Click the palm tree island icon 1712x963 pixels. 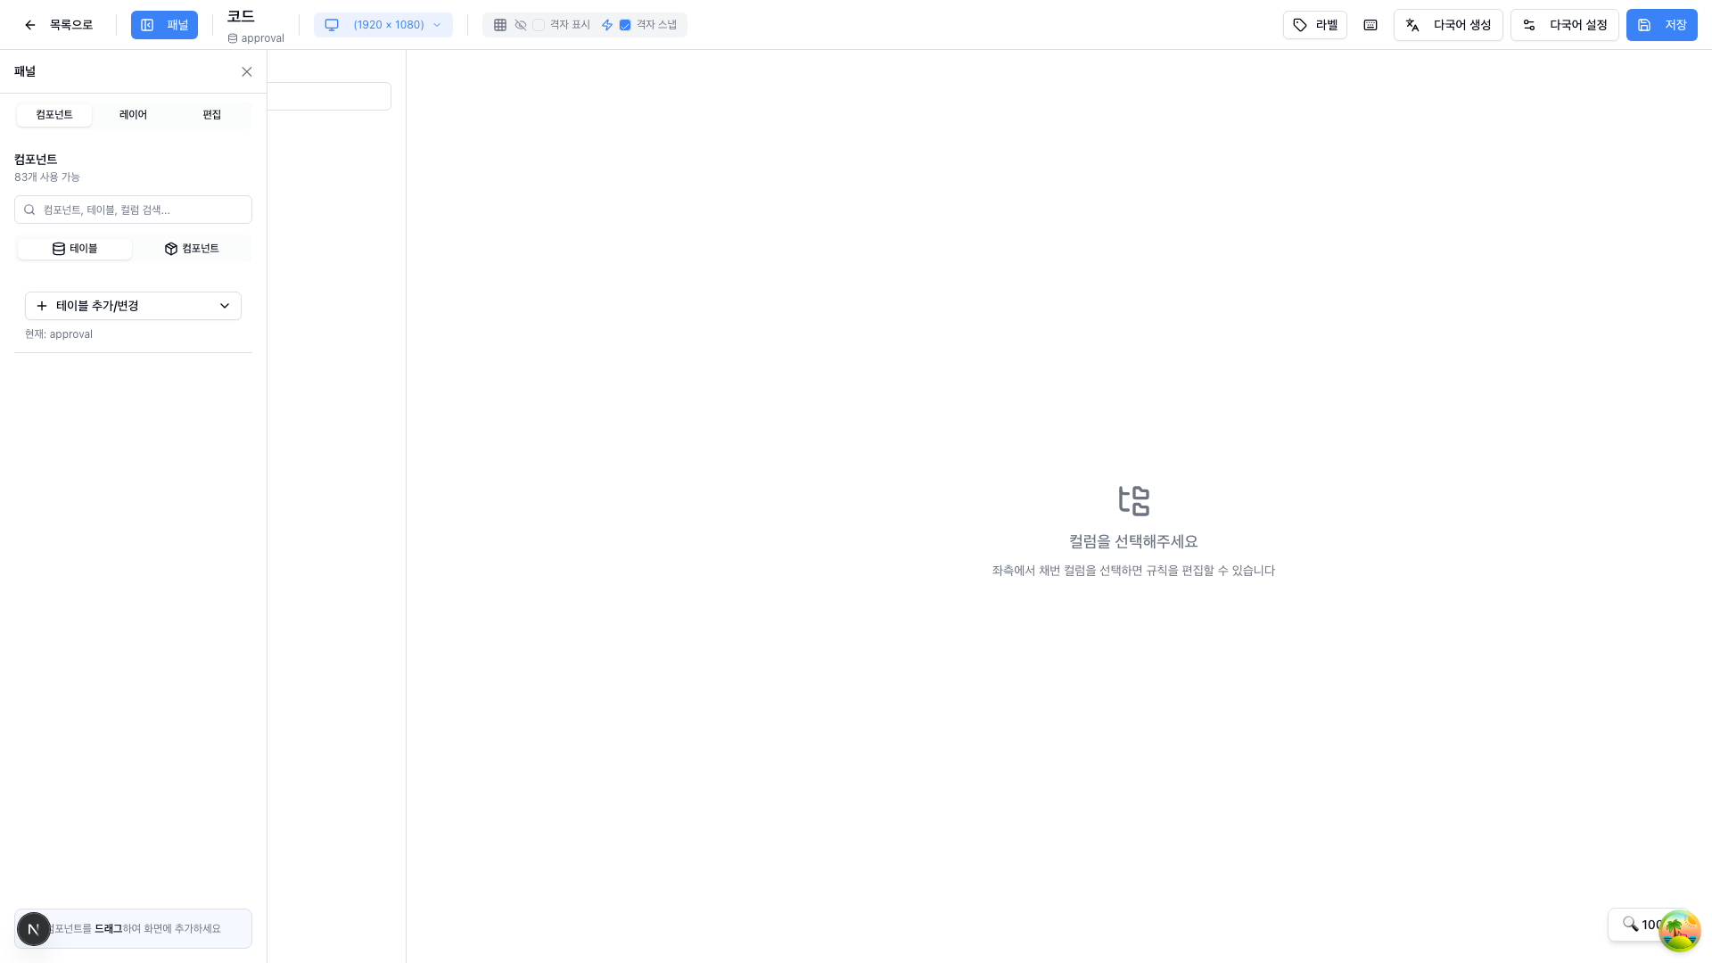point(1679,931)
